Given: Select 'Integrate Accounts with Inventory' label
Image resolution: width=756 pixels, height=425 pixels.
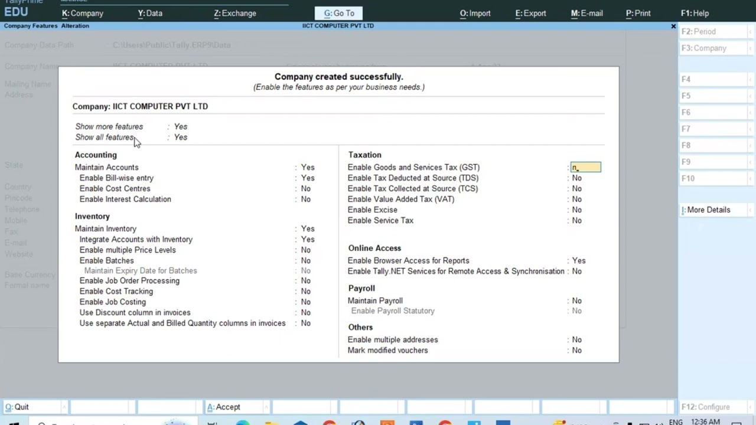Looking at the screenshot, I should 136,240.
